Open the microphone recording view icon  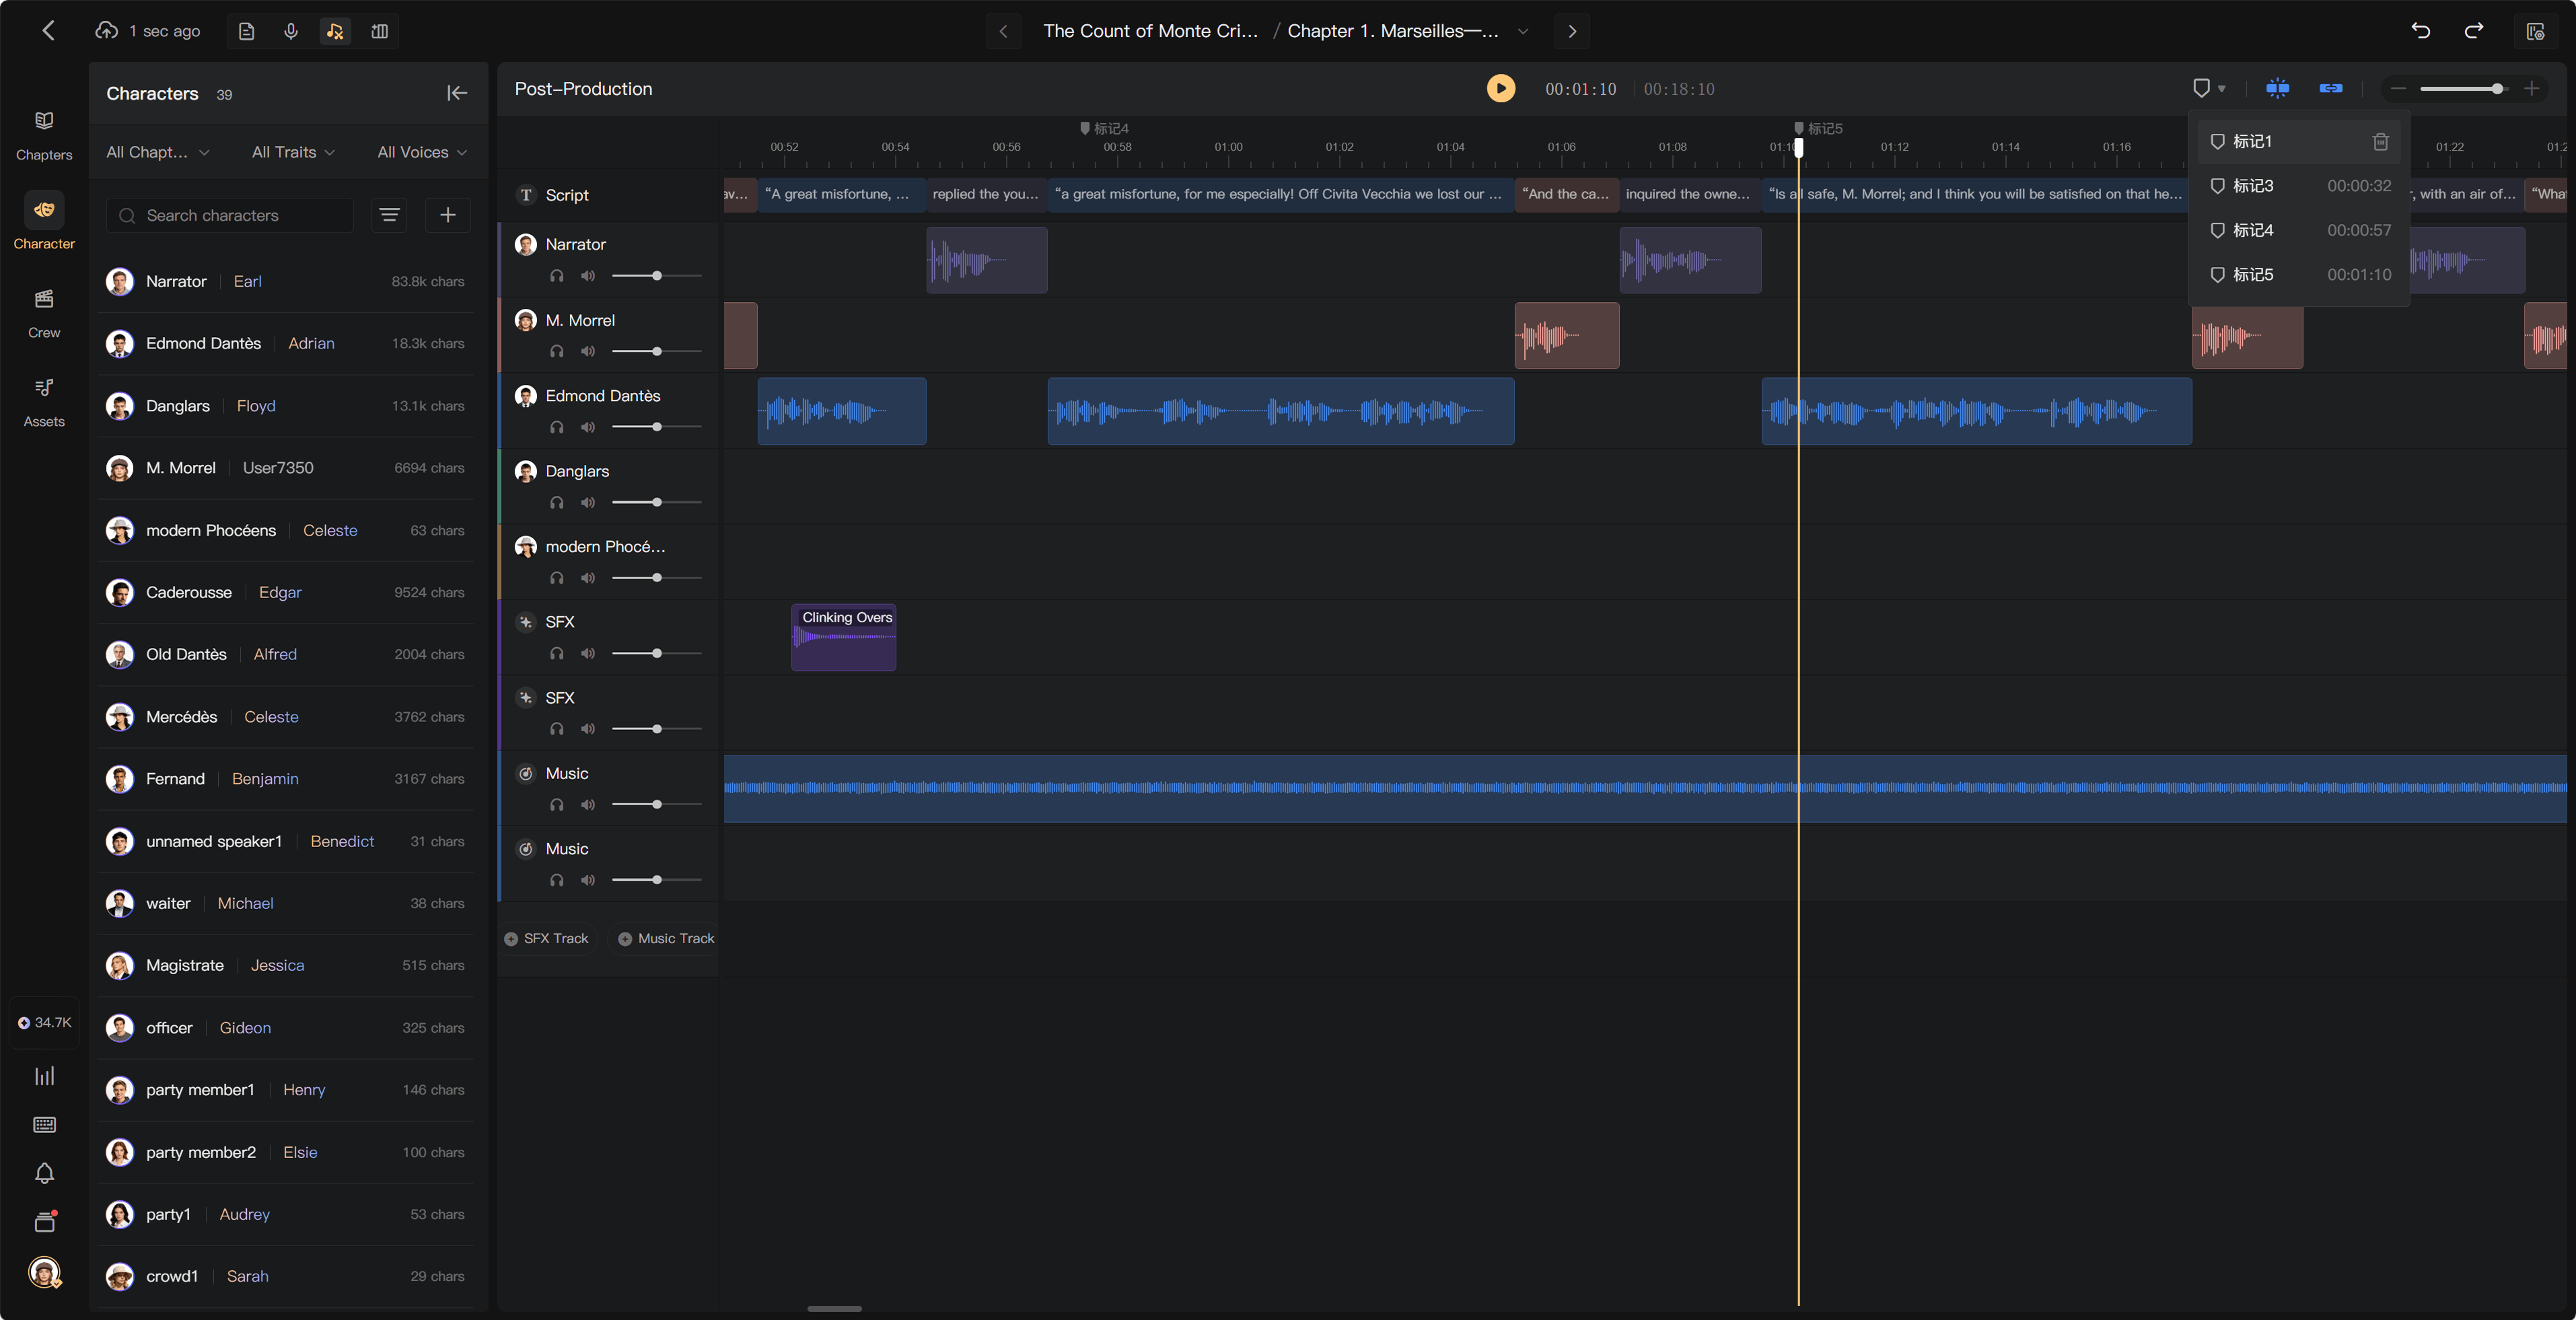291,31
